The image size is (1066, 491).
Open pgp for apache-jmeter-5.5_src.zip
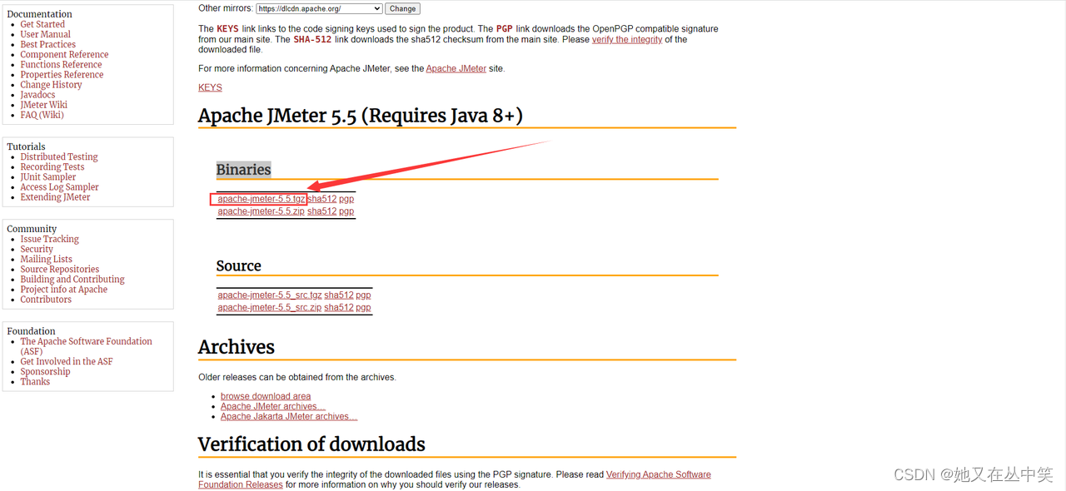click(x=363, y=307)
